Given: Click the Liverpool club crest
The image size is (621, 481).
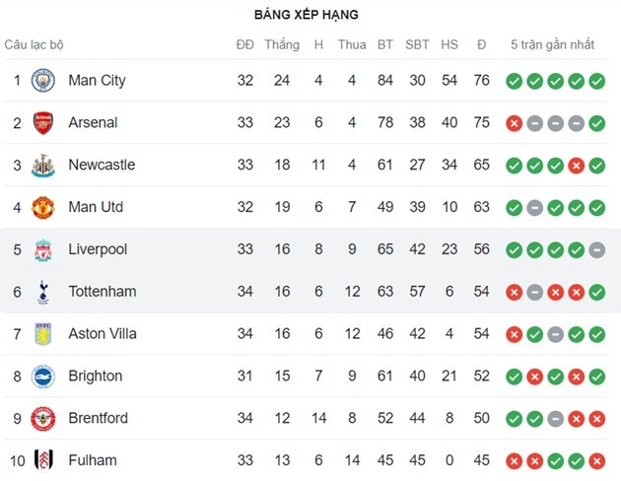Looking at the screenshot, I should [43, 249].
